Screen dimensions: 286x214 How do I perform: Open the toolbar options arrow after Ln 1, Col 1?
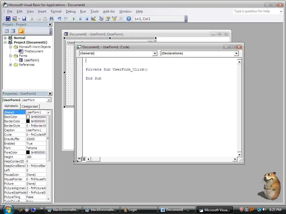coord(186,19)
